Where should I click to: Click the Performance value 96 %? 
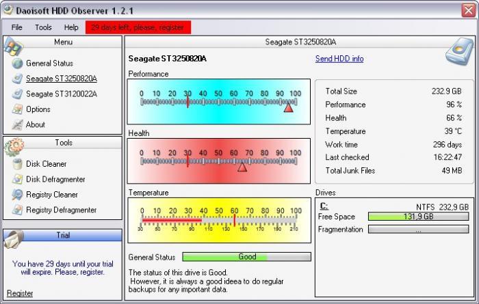454,105
